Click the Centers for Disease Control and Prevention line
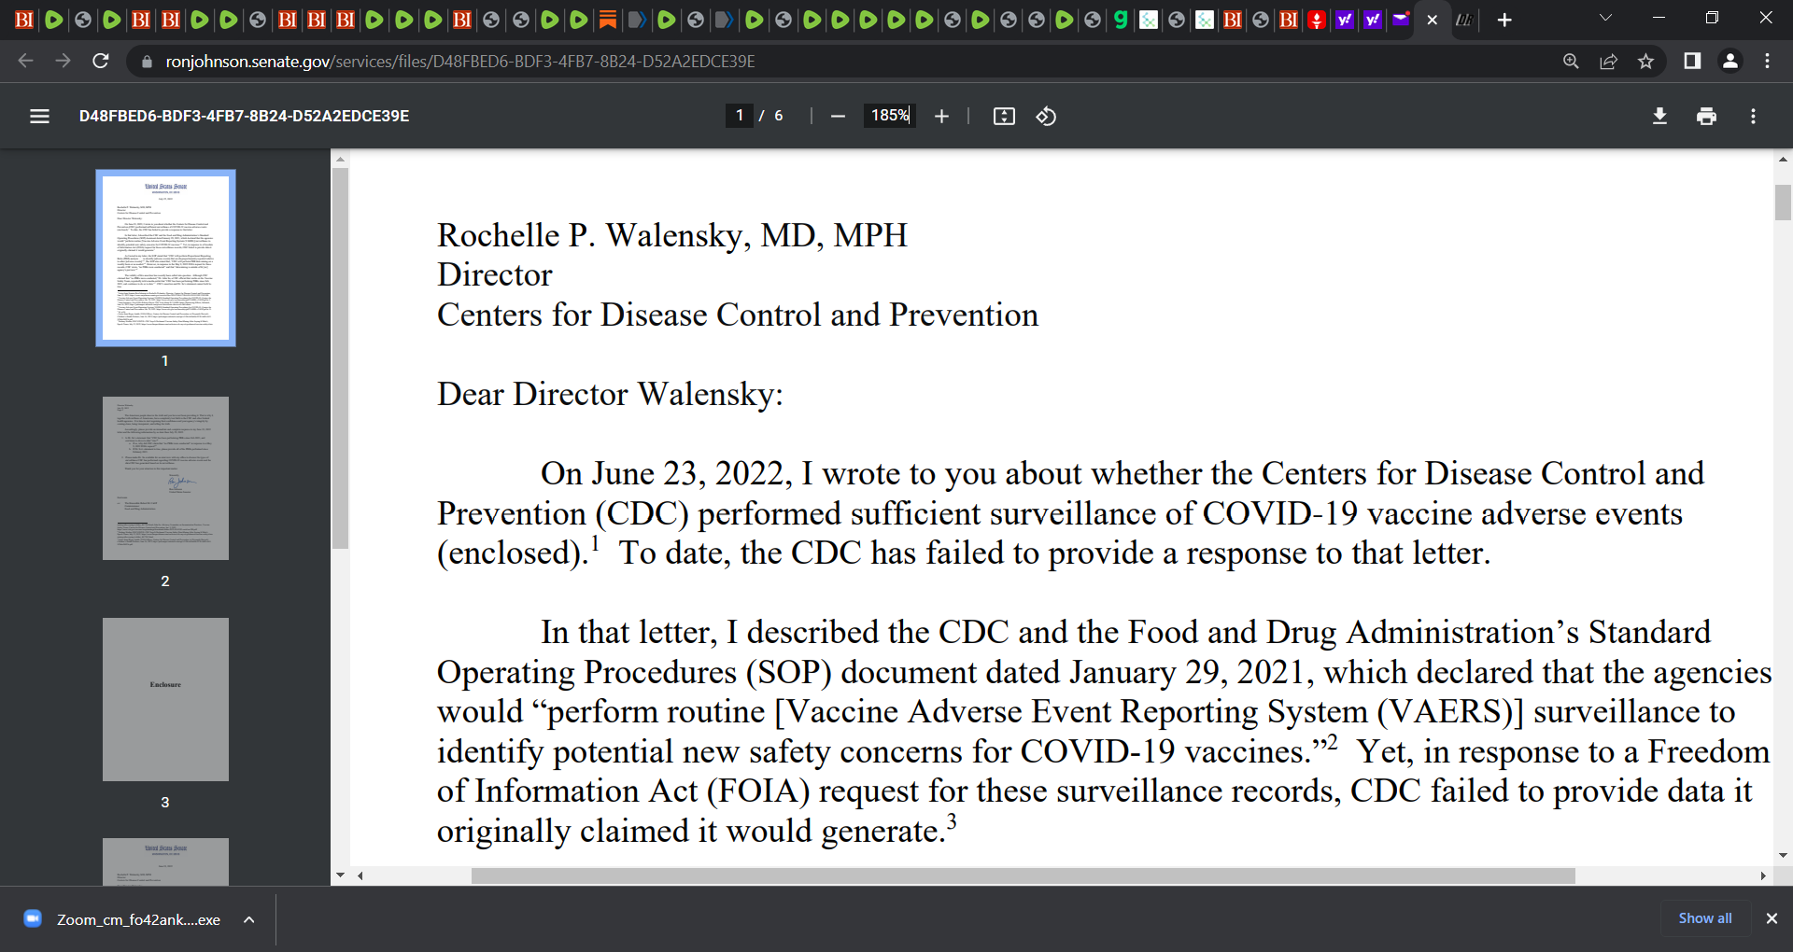 738,315
